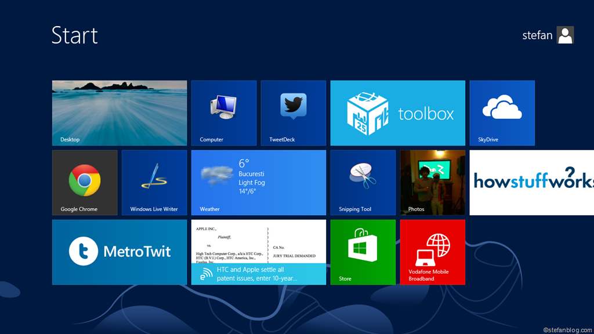Launch the Computer tile

tap(224, 113)
